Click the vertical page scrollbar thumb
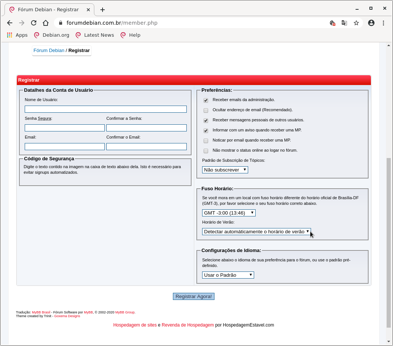393x346 pixels. pos(389,243)
